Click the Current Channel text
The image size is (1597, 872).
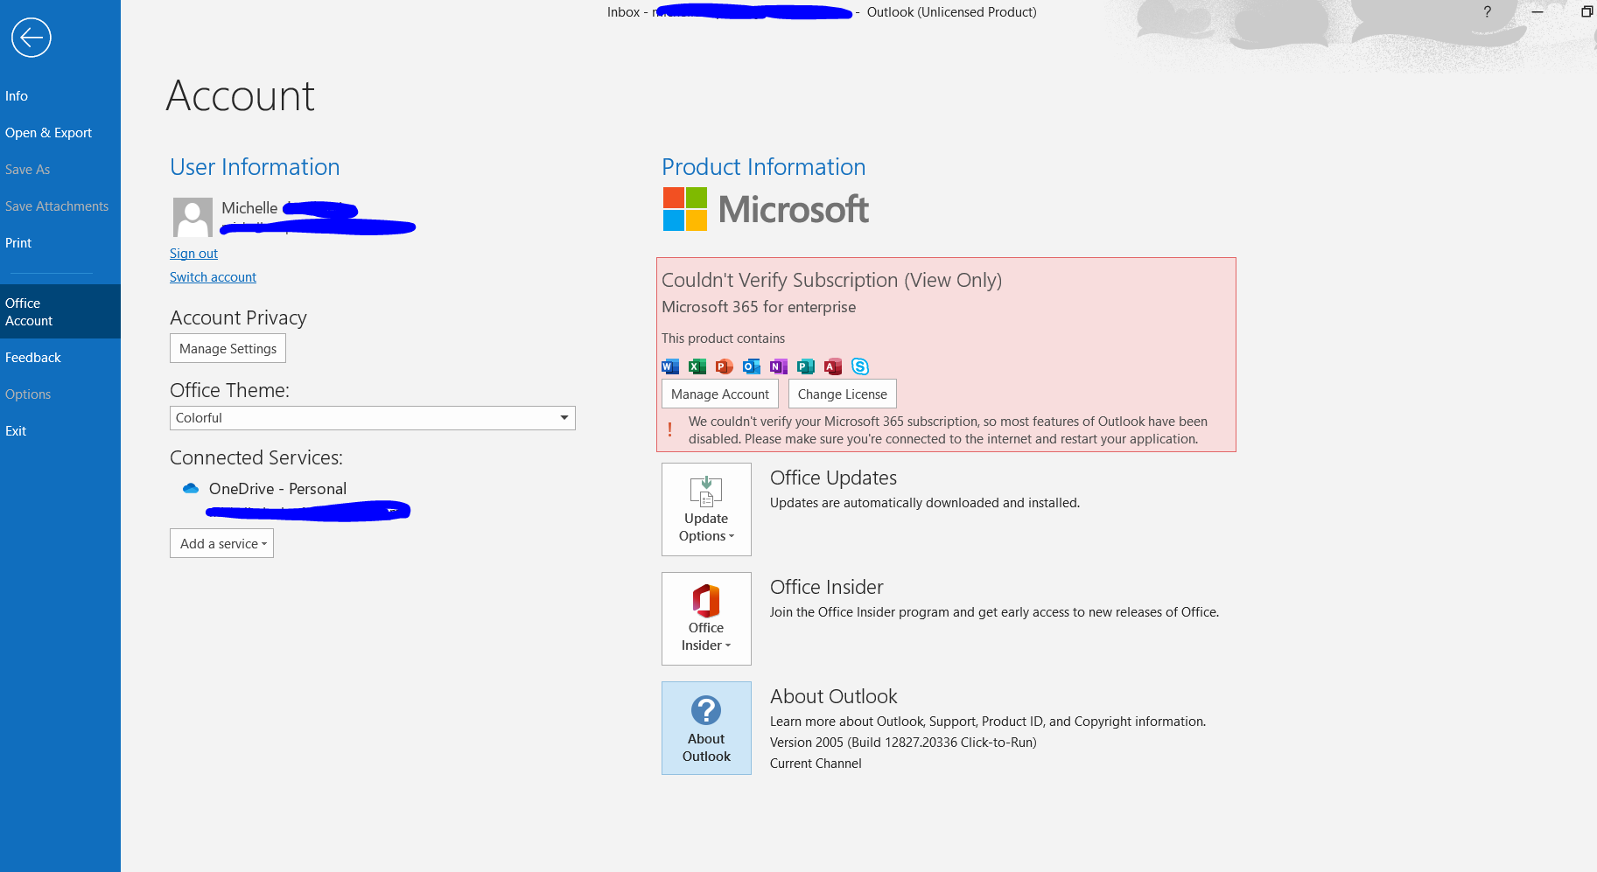[x=816, y=764]
